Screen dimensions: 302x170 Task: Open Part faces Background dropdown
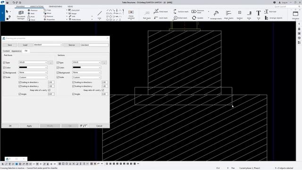(x=33, y=72)
